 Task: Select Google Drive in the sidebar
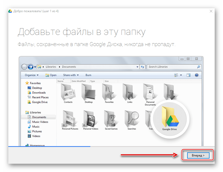(x=38, y=102)
